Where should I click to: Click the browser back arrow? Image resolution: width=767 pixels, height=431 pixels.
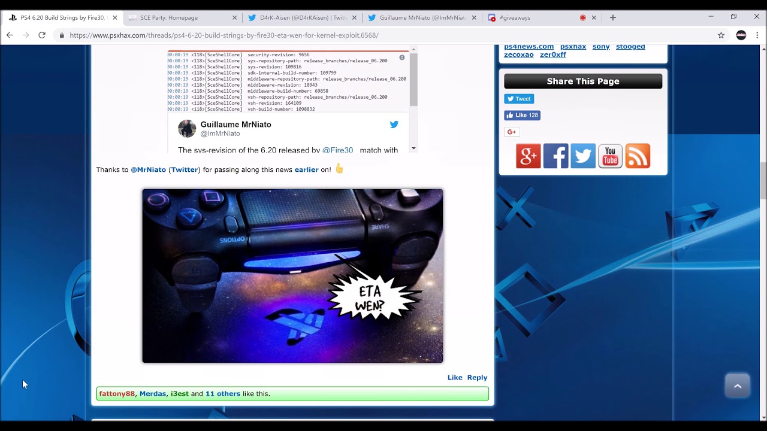point(10,35)
